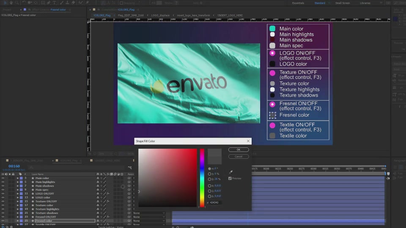Screen dimensions: 406x228
Task: Click the parent pick whip for Main color
Action: tap(129, 178)
